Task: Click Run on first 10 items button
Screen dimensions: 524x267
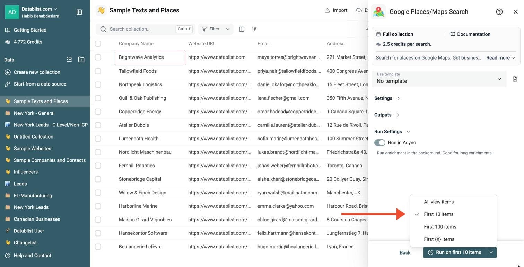Action: (x=455, y=252)
